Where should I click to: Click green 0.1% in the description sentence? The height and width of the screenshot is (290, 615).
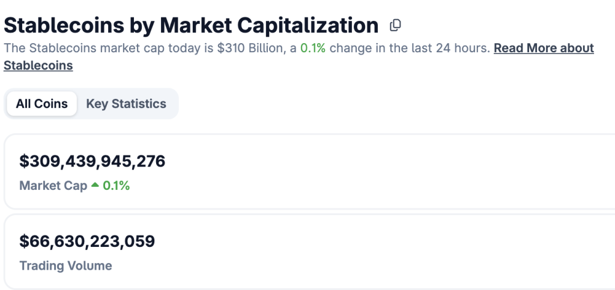(x=312, y=49)
